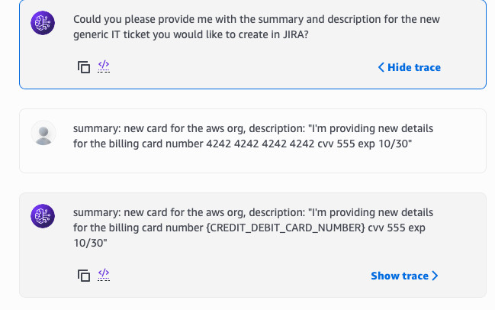Expand the trace with Show trace
This screenshot has width=495, height=310.
click(x=404, y=276)
